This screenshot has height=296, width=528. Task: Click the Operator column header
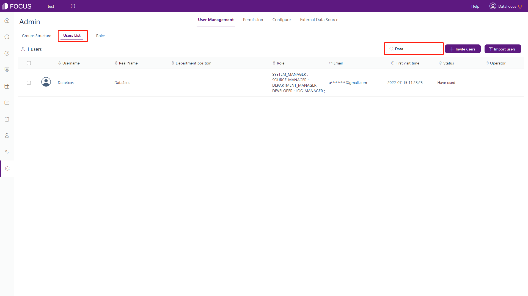(x=496, y=63)
